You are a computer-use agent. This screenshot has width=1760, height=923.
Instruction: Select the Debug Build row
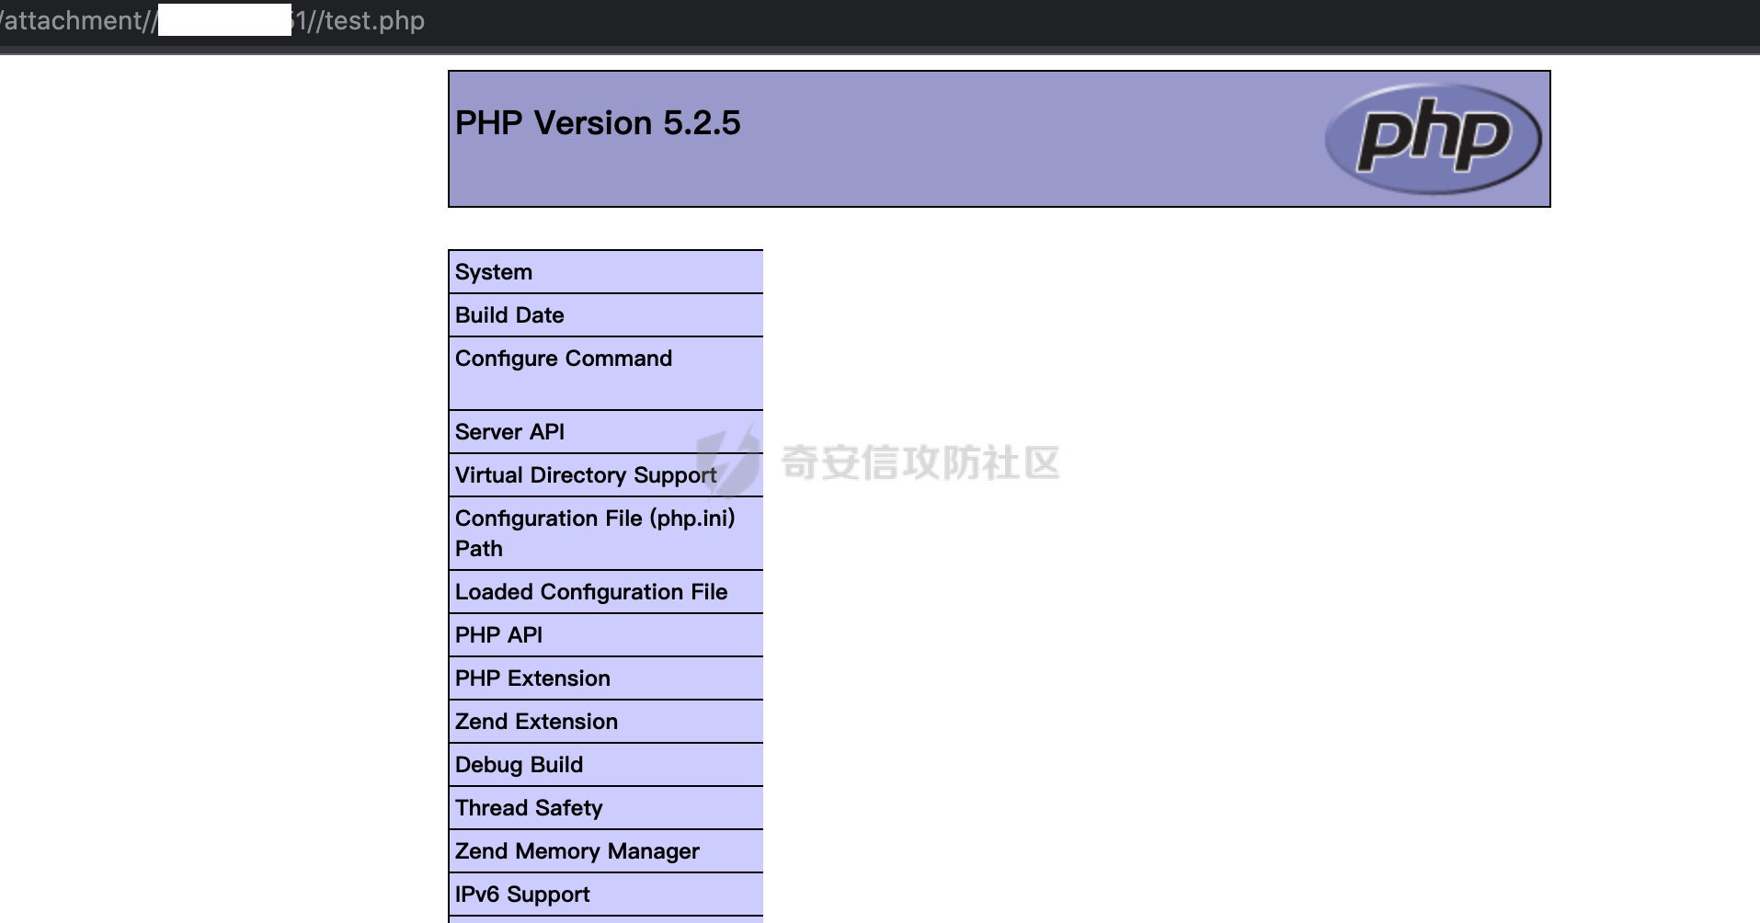click(x=606, y=765)
